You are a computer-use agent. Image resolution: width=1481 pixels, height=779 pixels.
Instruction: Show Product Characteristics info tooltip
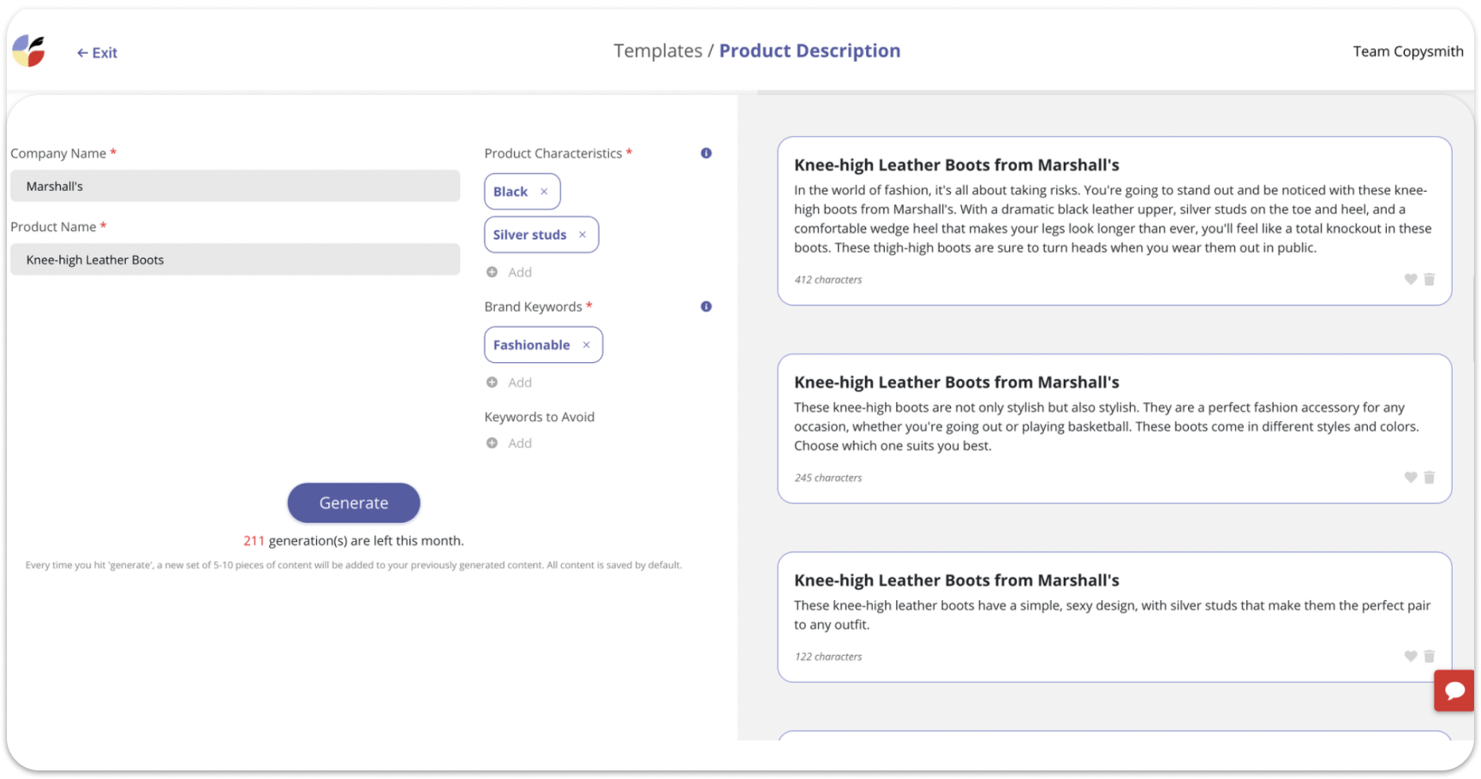(706, 153)
